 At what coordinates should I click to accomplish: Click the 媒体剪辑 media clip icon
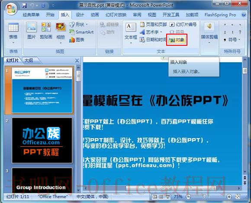pos(209,27)
